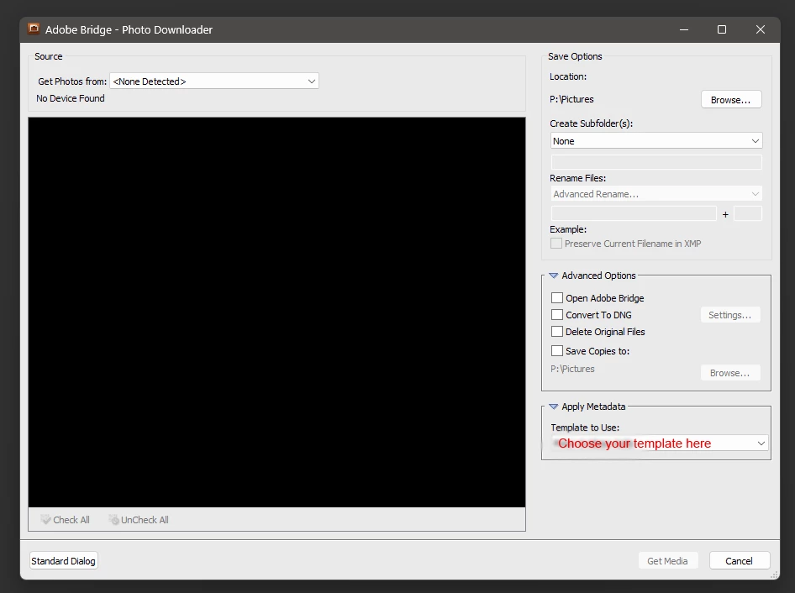Screen dimensions: 795x593
Task: Open the Get Photos from dropdown
Action: pyautogui.click(x=214, y=81)
